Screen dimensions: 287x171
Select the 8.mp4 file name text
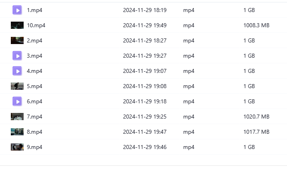point(34,132)
